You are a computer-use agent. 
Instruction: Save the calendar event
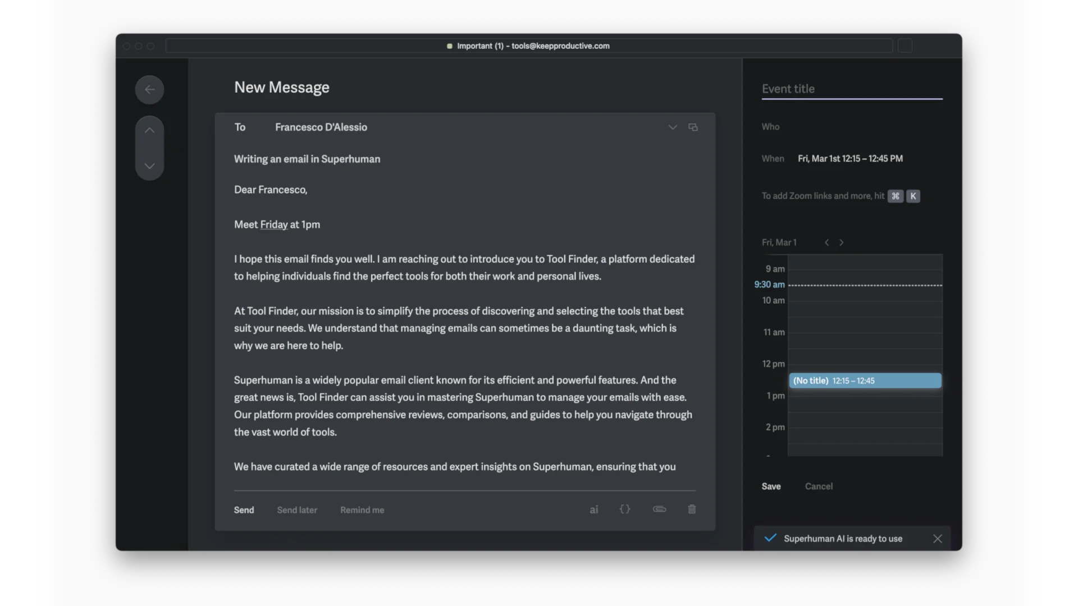coord(770,486)
